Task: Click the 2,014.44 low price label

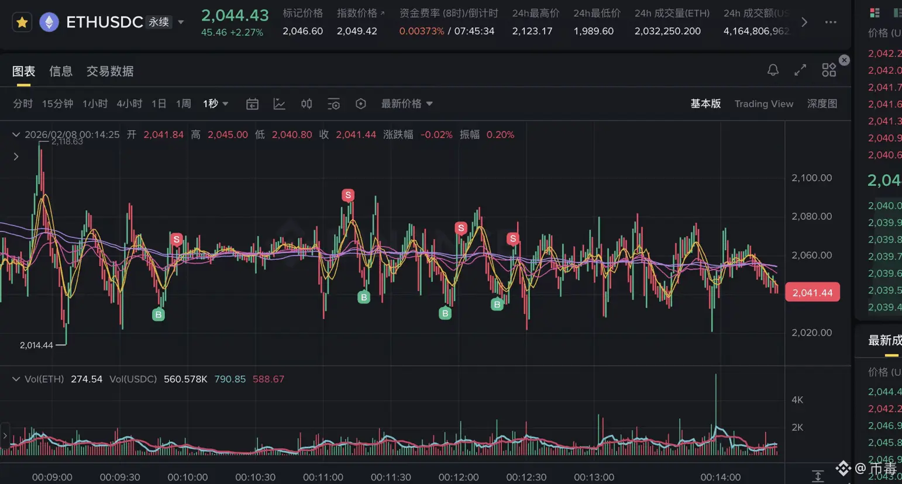Action: coord(36,345)
